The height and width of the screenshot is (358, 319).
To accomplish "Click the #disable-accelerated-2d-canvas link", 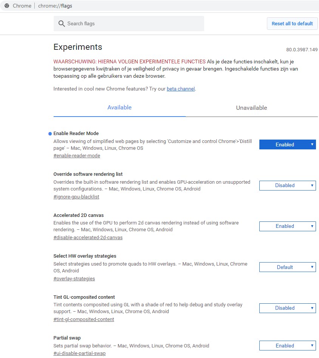I will (x=88, y=238).
